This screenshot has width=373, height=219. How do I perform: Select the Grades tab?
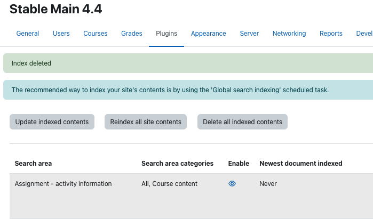tap(132, 34)
